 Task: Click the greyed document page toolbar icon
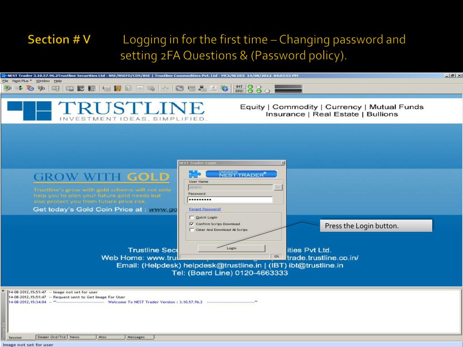(128, 89)
